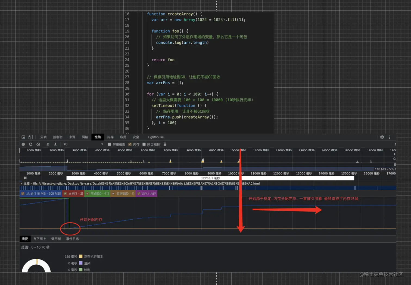This screenshot has height=285, width=411.
Task: Toggle the 监听器 listeners counter checkbox
Action: tap(113, 194)
